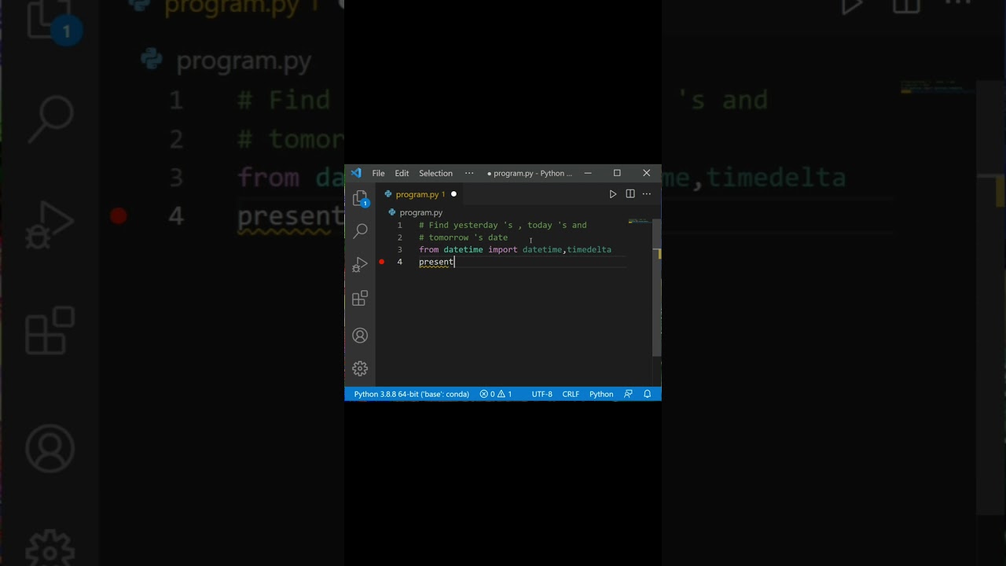Click the feedback icon in status bar

pyautogui.click(x=628, y=394)
